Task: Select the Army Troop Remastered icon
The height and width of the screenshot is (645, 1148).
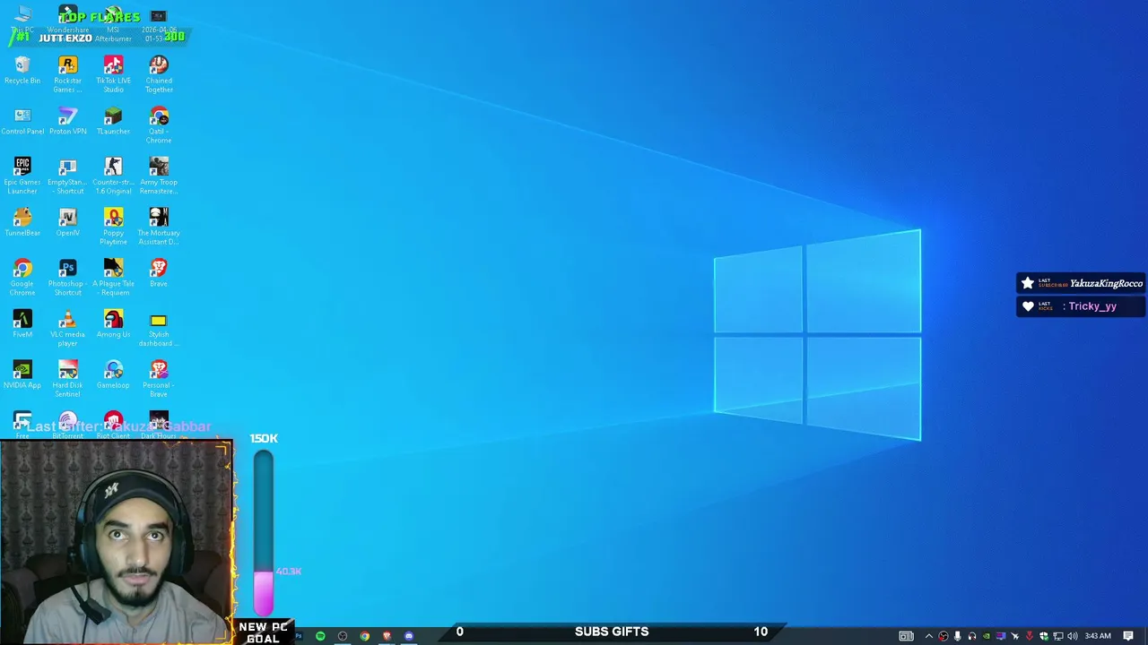Action: [159, 176]
